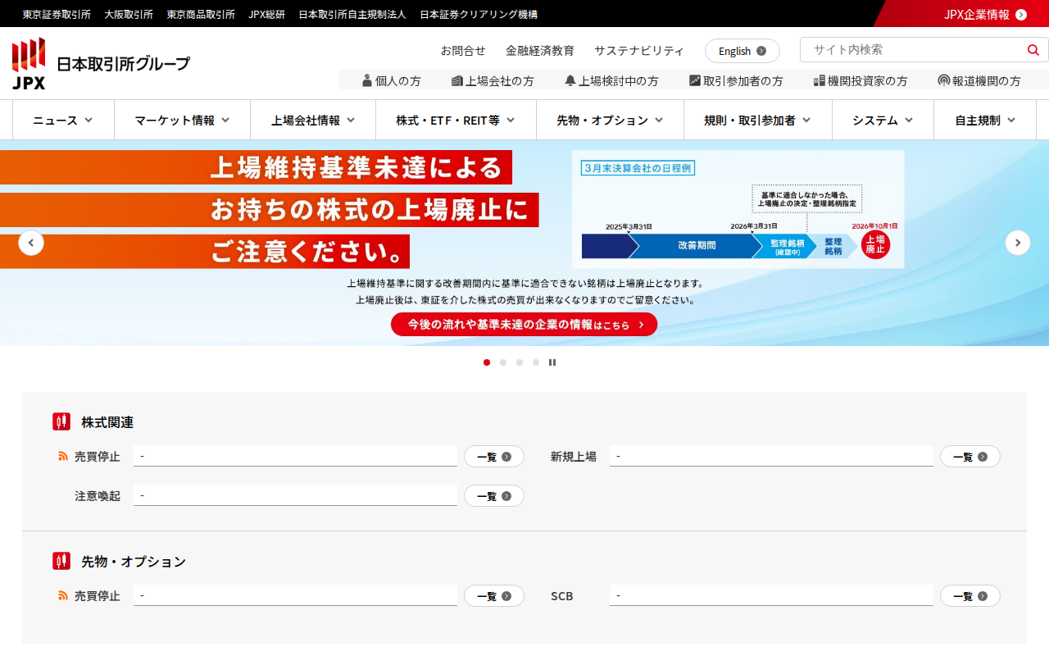Select the second carousel dot
This screenshot has height=656, width=1049.
503,362
